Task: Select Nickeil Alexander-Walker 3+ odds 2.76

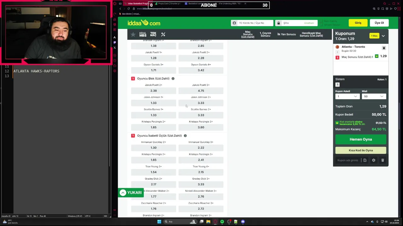Action: point(201,197)
